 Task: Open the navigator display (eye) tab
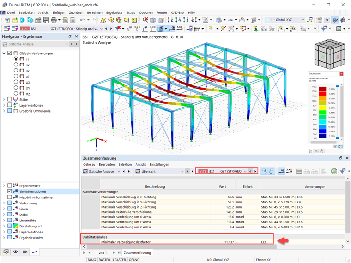(x=15, y=252)
